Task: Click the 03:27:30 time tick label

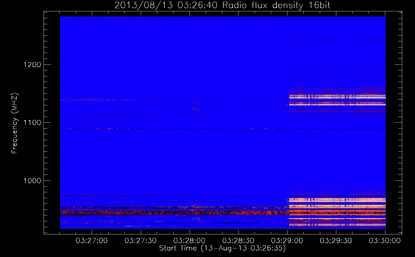Action: pyautogui.click(x=141, y=241)
